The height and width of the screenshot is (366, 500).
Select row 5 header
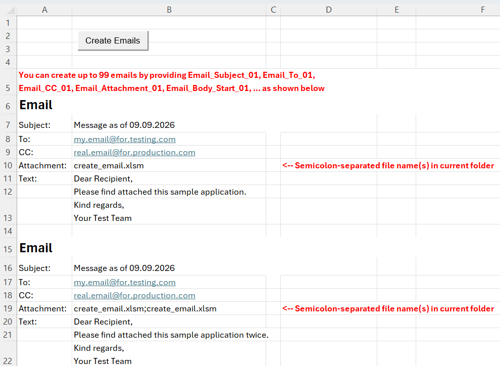click(8, 82)
